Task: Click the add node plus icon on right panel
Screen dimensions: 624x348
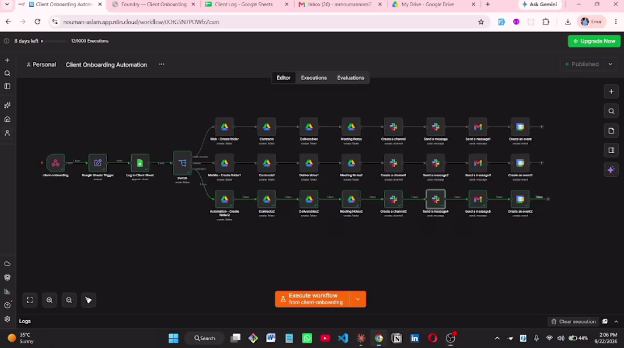Action: click(x=612, y=91)
